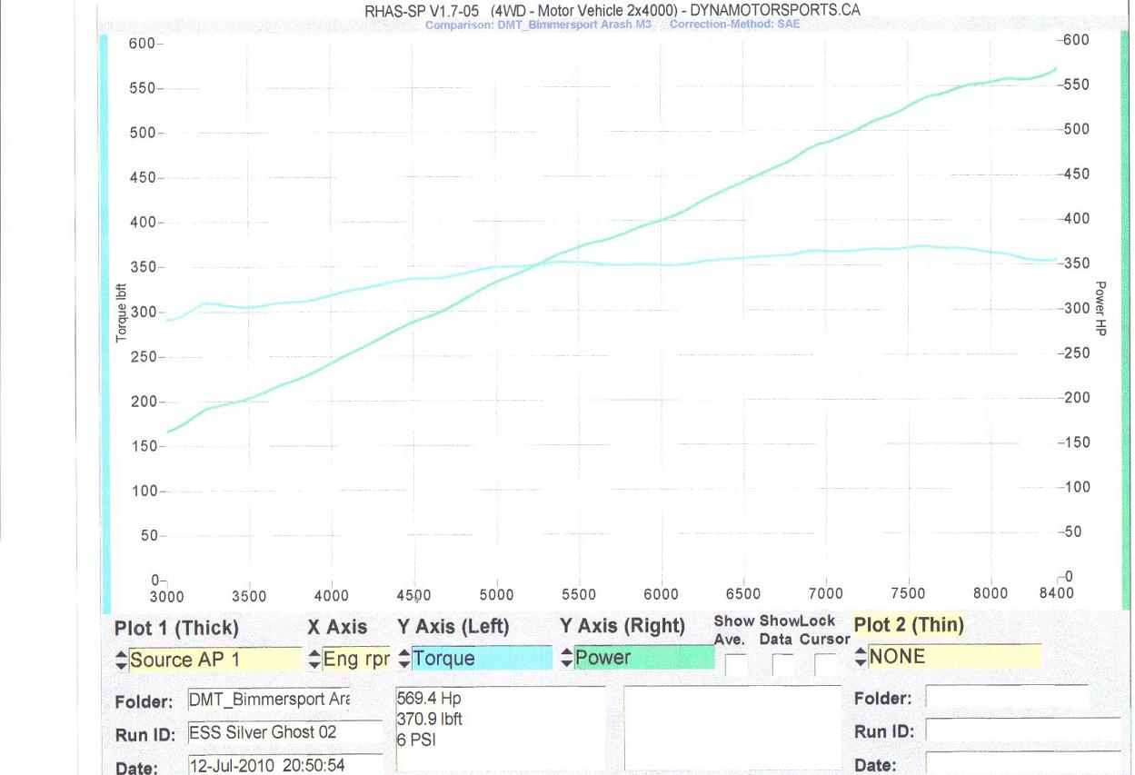Click the notes box showing 569.4 Hp

501,727
